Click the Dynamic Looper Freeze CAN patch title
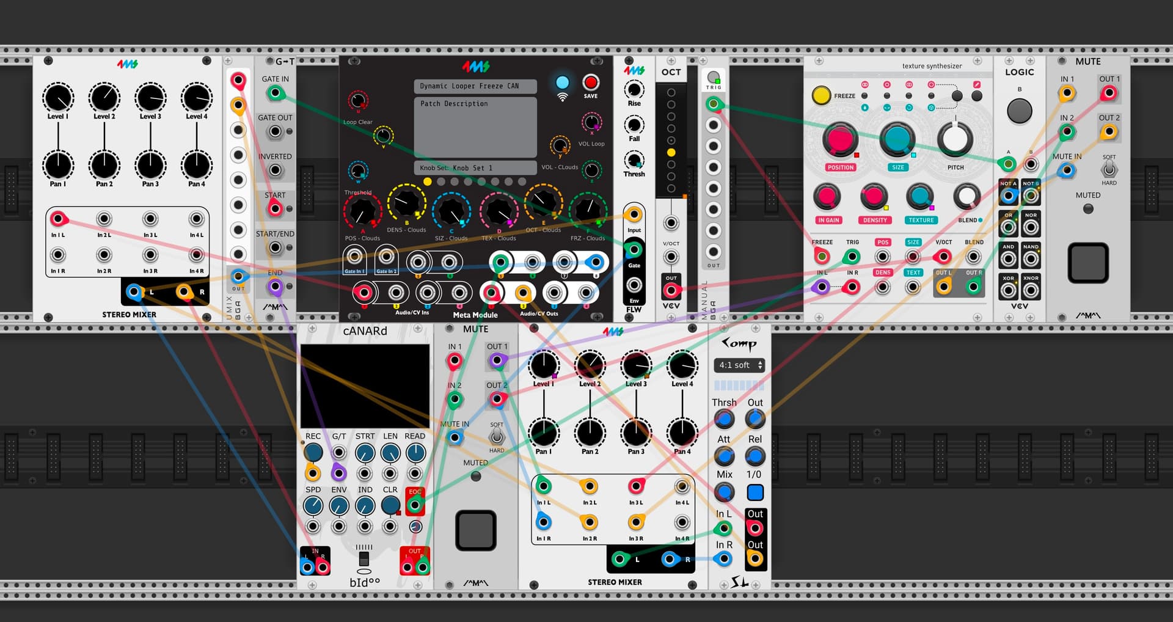1173x622 pixels. 475,86
